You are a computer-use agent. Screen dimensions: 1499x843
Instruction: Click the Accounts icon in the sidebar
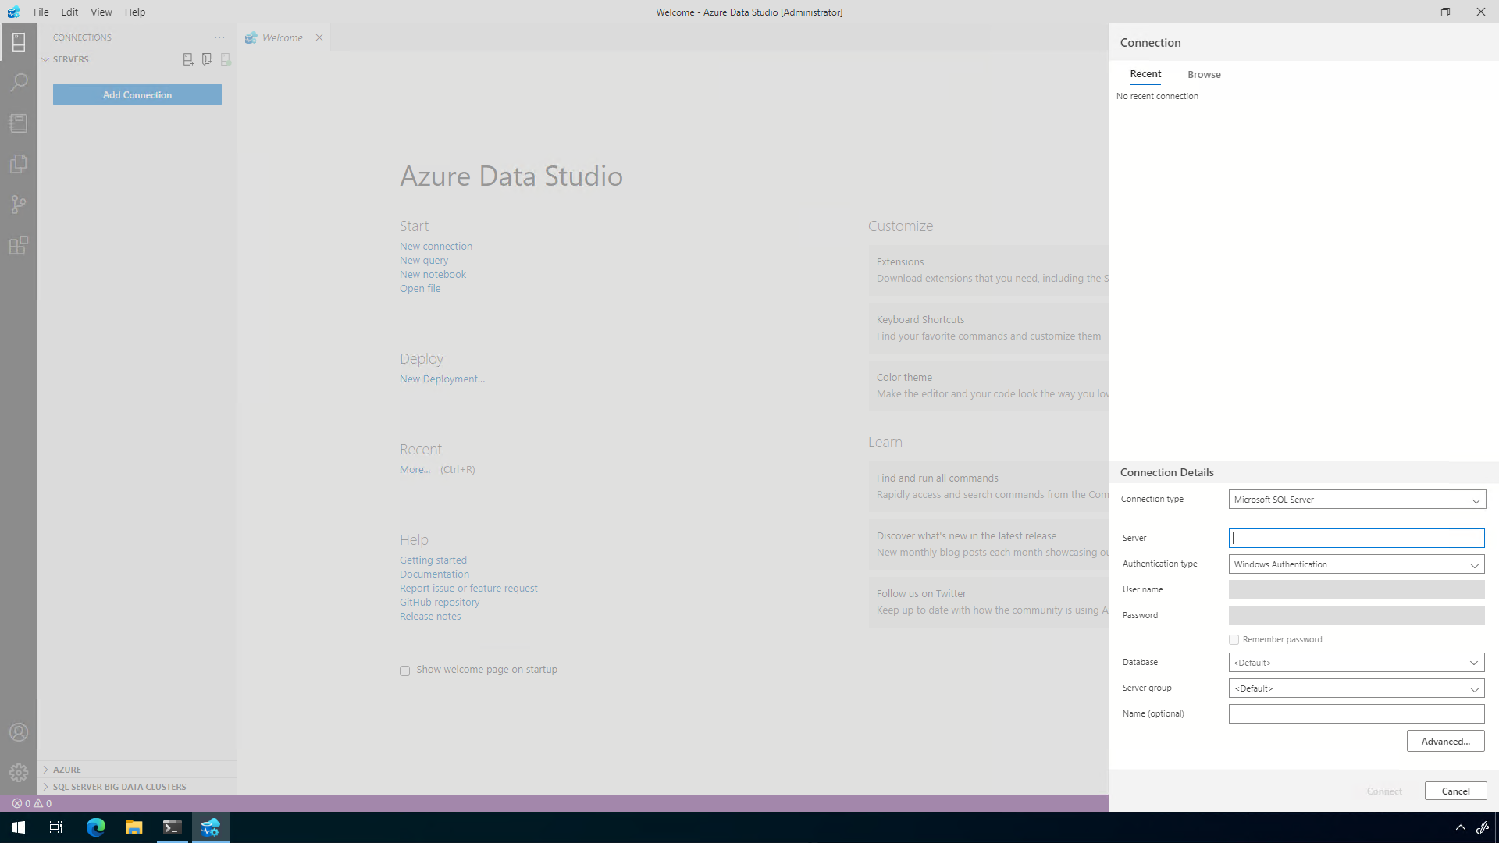pos(19,731)
